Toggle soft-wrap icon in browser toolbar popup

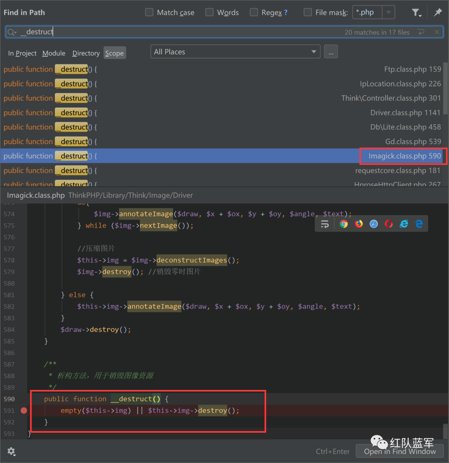point(325,224)
